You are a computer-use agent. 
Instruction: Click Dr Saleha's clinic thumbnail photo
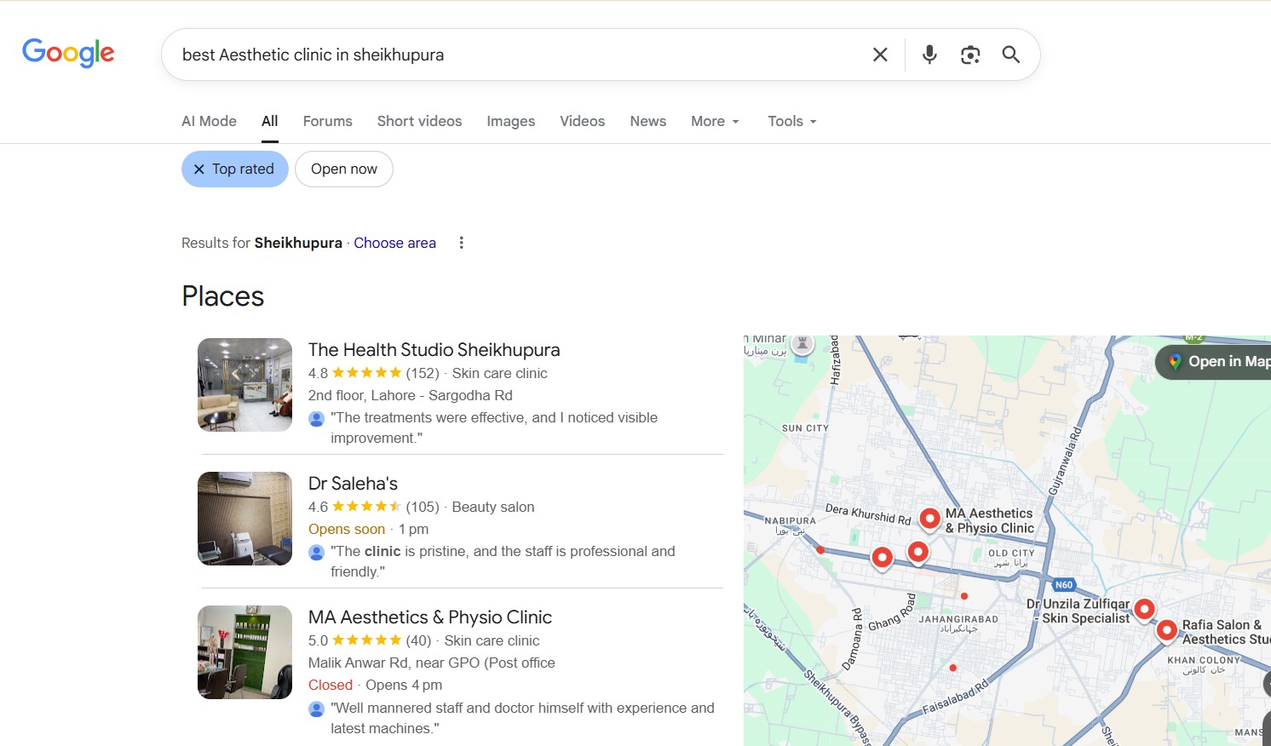point(244,519)
